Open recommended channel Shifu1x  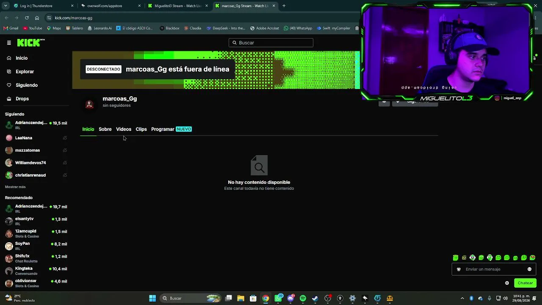[36, 258]
